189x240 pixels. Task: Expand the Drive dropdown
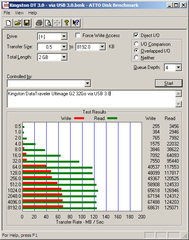64,36
